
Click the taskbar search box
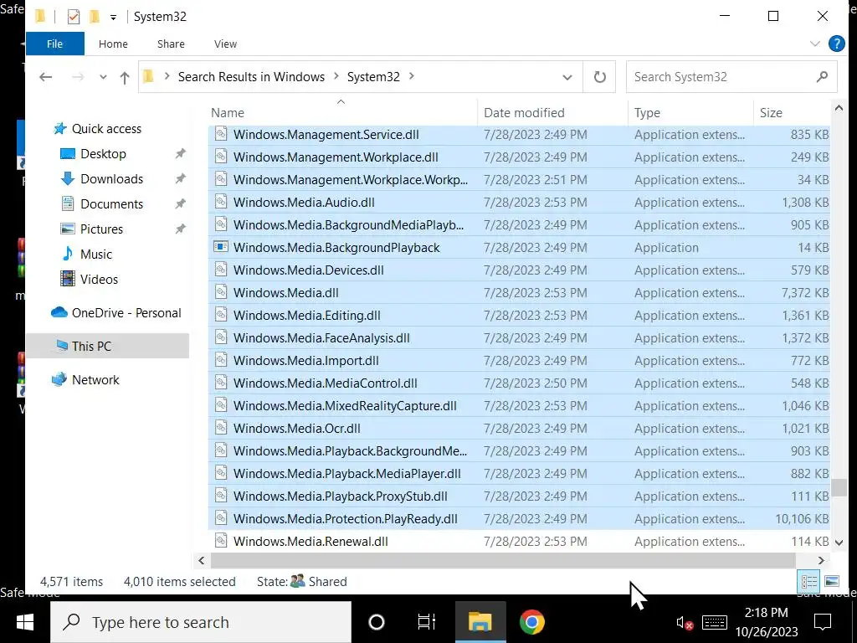click(201, 622)
